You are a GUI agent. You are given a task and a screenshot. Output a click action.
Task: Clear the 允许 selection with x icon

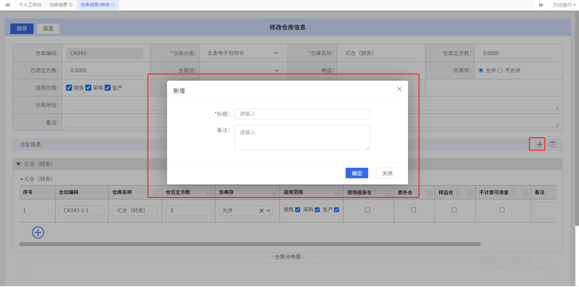click(x=262, y=211)
